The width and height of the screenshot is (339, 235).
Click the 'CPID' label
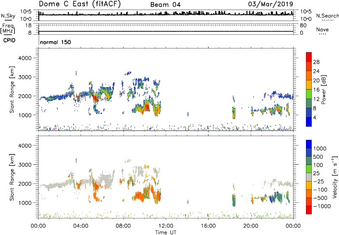[9, 40]
